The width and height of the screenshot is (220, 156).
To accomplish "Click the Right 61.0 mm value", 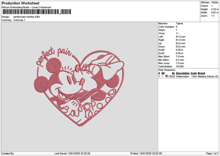I will tap(180, 40).
